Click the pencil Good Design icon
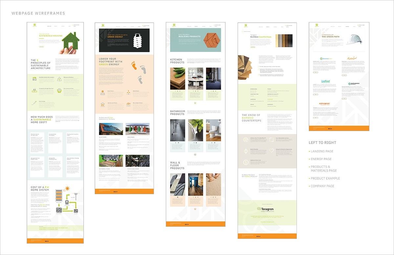394x255 pixels. point(34,103)
